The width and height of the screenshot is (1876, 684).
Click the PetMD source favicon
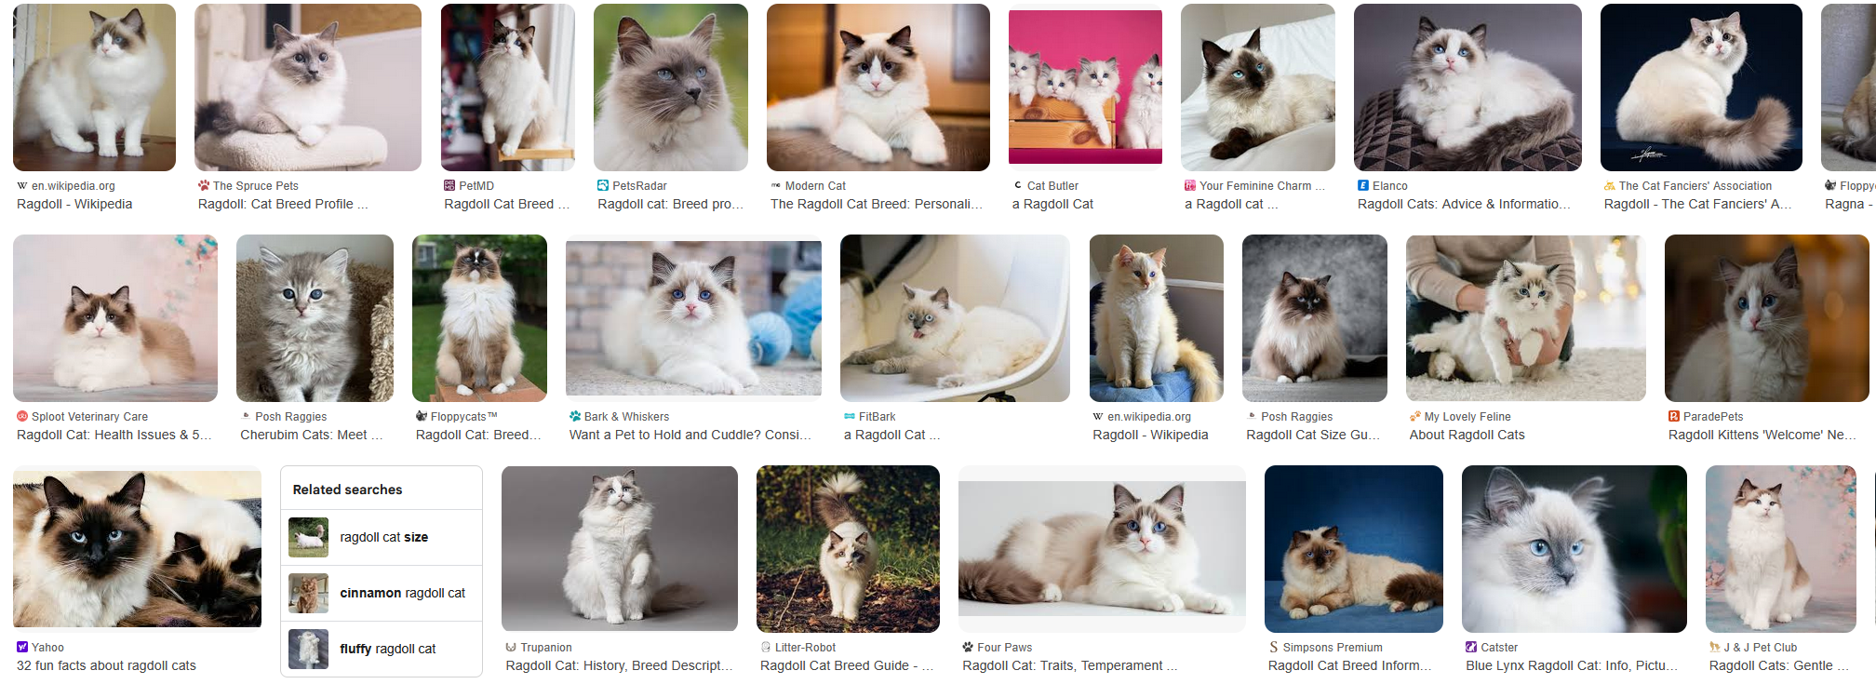pos(449,186)
